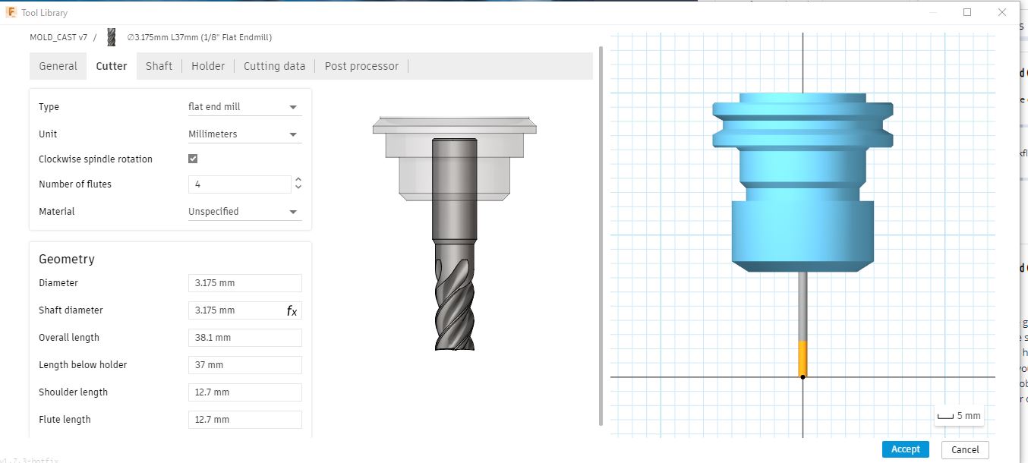
Task: Click the orange flute section in preview
Action: click(803, 359)
